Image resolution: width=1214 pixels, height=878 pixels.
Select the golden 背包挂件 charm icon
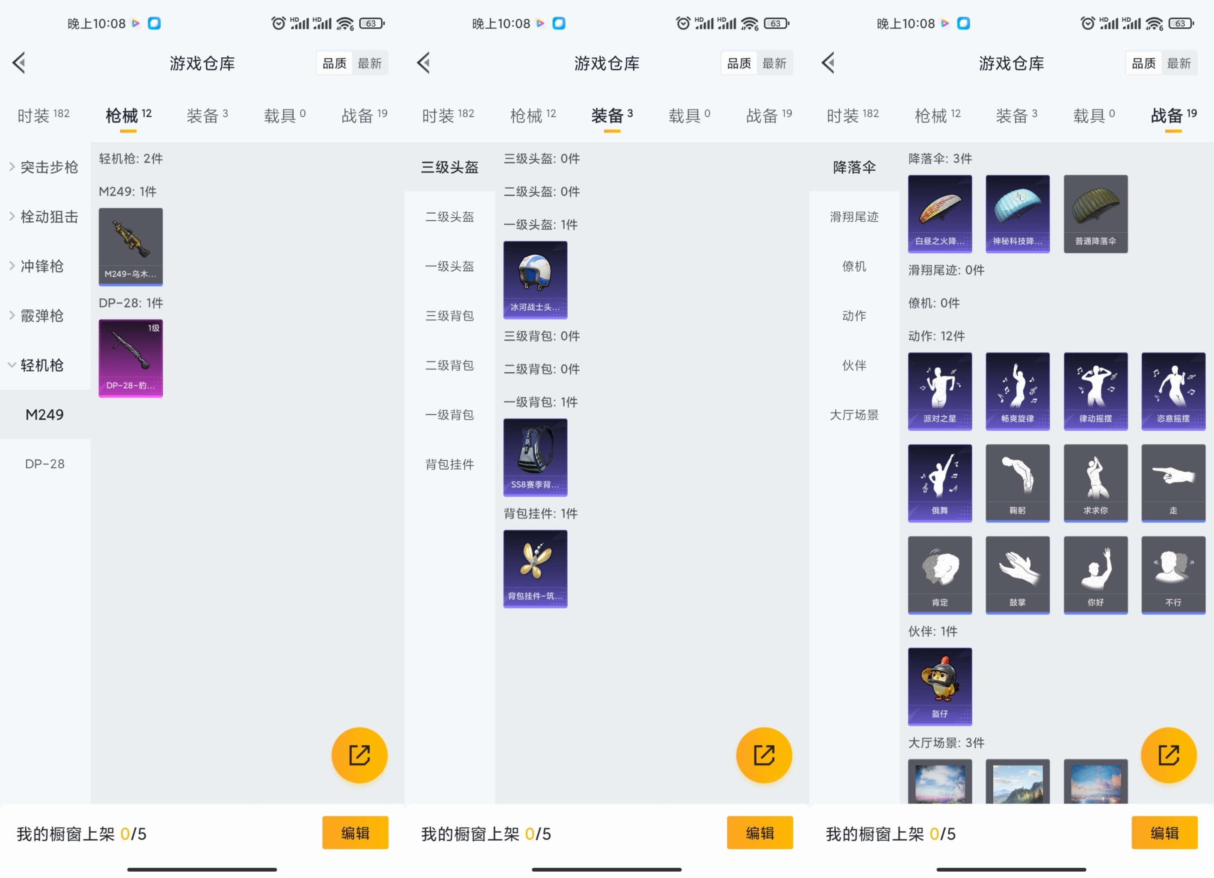535,568
